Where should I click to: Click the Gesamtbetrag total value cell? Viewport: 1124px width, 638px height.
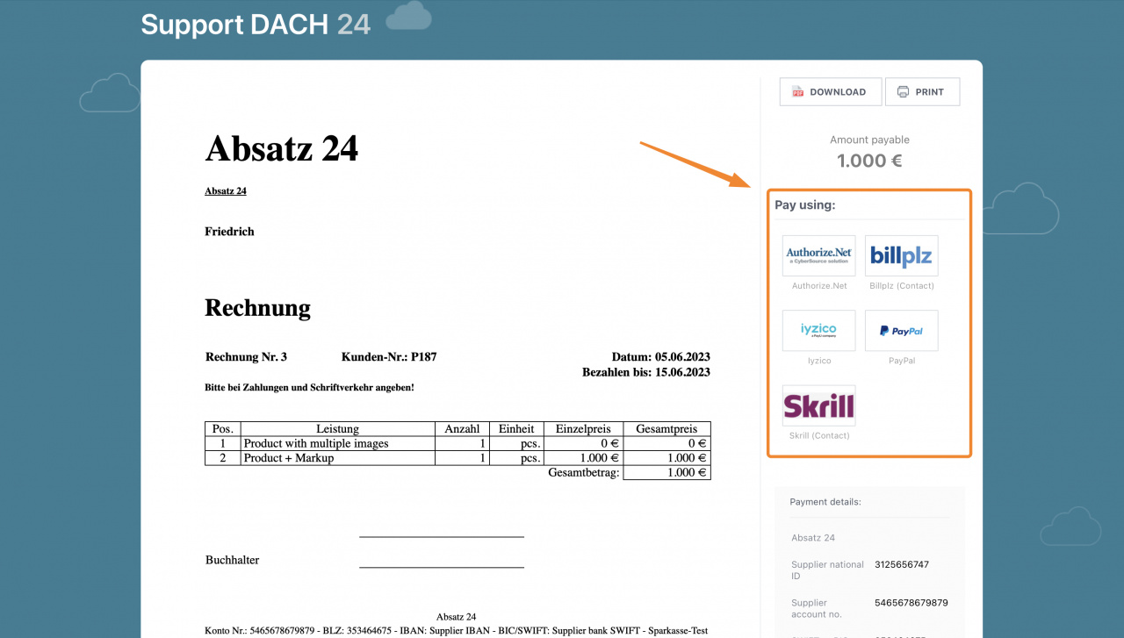tap(666, 473)
